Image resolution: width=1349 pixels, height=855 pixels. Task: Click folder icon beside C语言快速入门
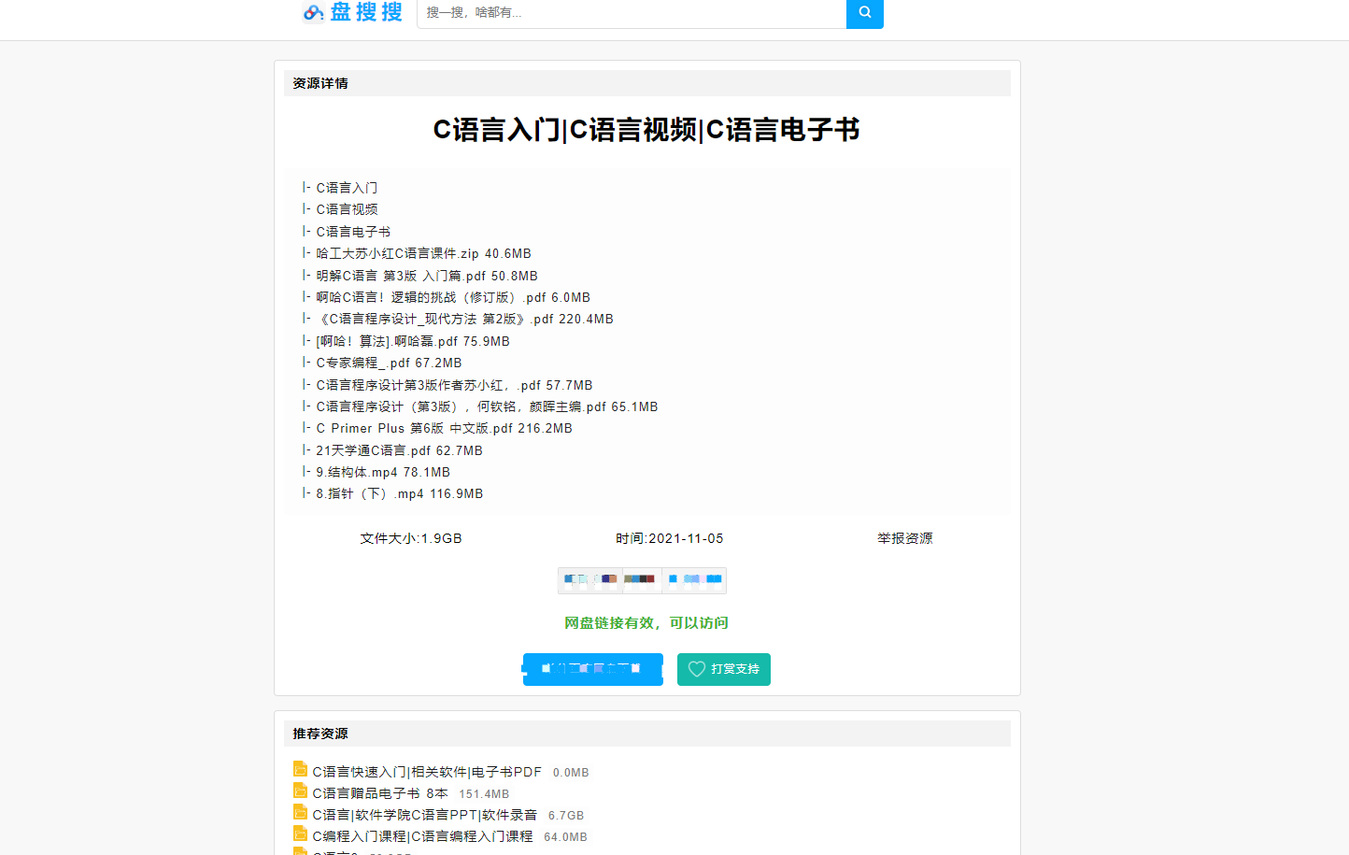(300, 769)
